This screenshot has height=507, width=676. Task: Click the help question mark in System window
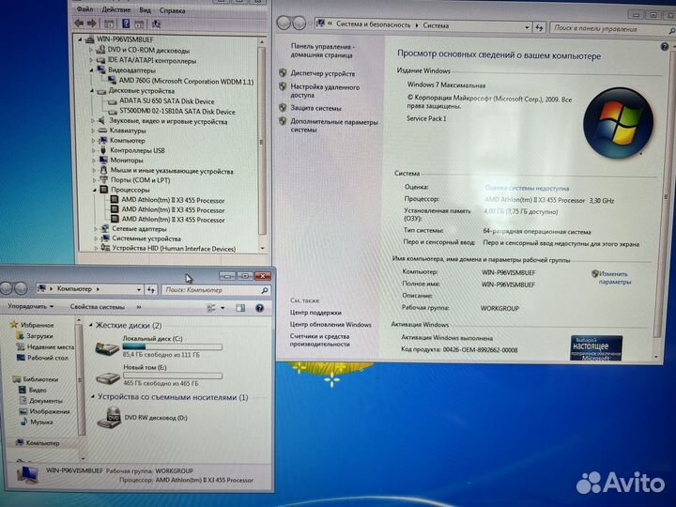tap(665, 47)
